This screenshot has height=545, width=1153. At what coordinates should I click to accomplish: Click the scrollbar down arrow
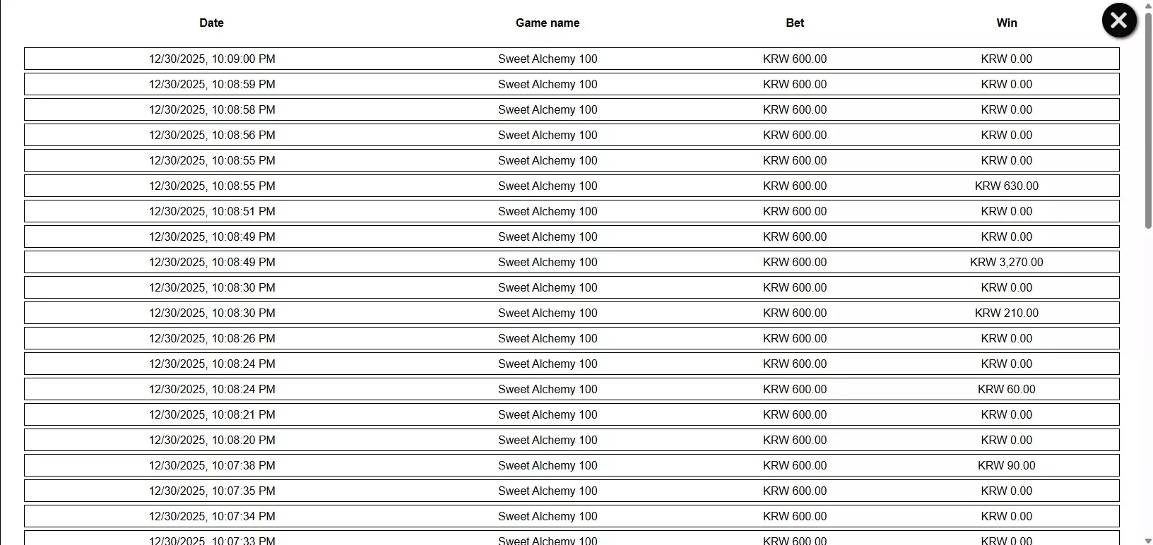1148,540
